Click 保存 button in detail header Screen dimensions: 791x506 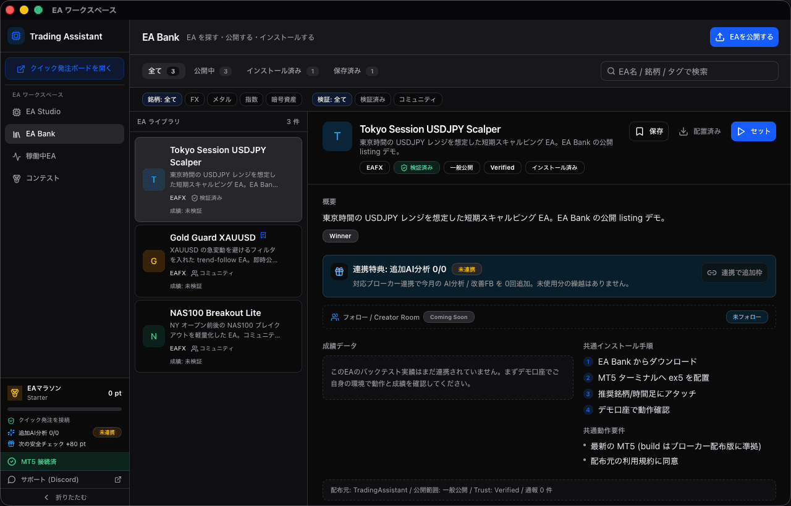(x=649, y=131)
